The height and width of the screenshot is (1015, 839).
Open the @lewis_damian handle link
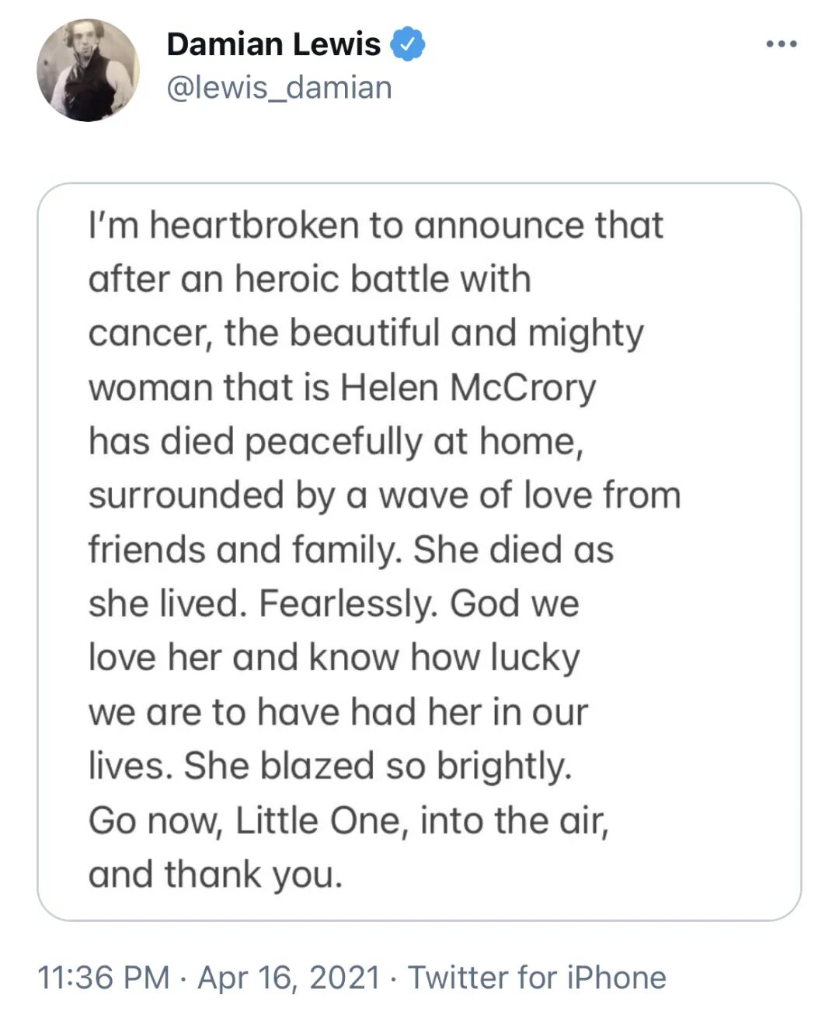pyautogui.click(x=279, y=88)
